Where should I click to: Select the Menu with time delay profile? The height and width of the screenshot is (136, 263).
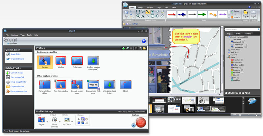coord(45,87)
